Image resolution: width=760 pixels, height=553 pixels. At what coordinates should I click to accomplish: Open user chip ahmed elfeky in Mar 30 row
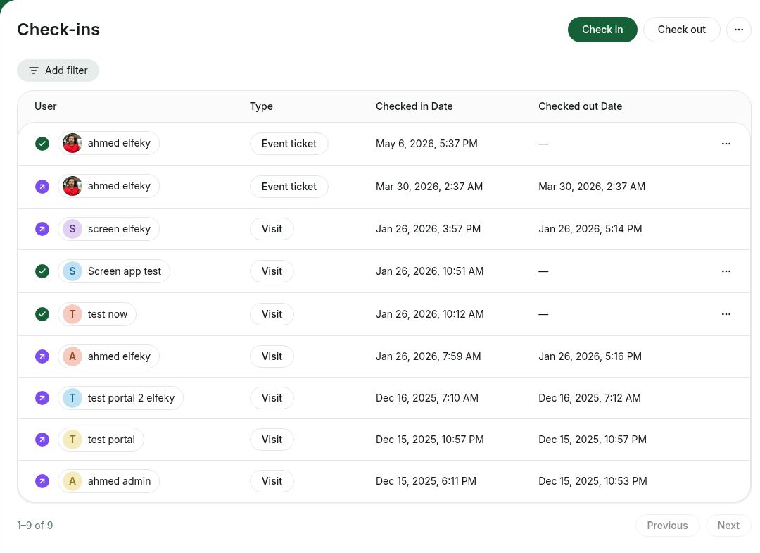(x=108, y=186)
